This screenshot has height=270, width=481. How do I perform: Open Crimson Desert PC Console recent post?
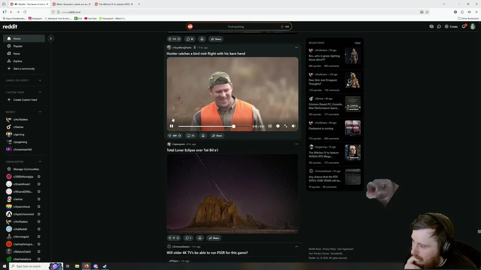(x=325, y=106)
